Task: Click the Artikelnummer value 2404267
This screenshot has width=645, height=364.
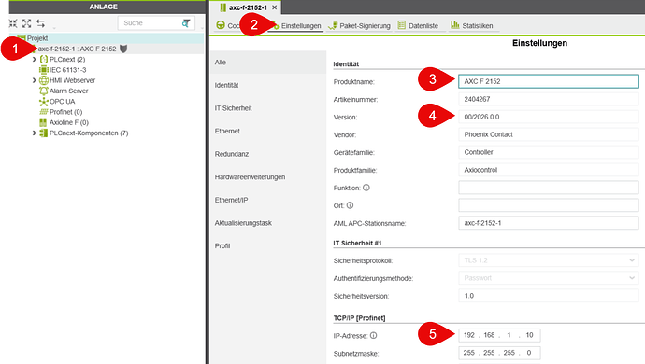Action: (549, 99)
